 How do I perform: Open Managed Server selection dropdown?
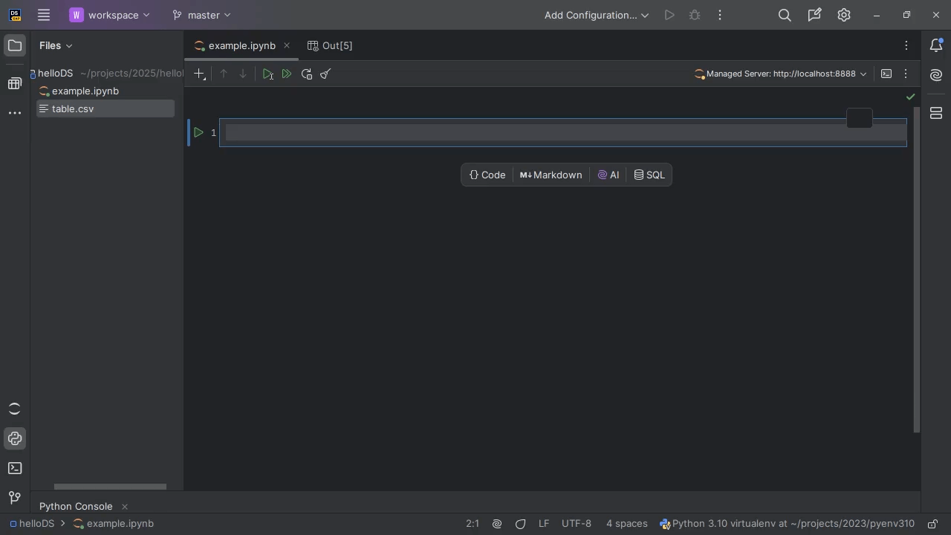781,74
